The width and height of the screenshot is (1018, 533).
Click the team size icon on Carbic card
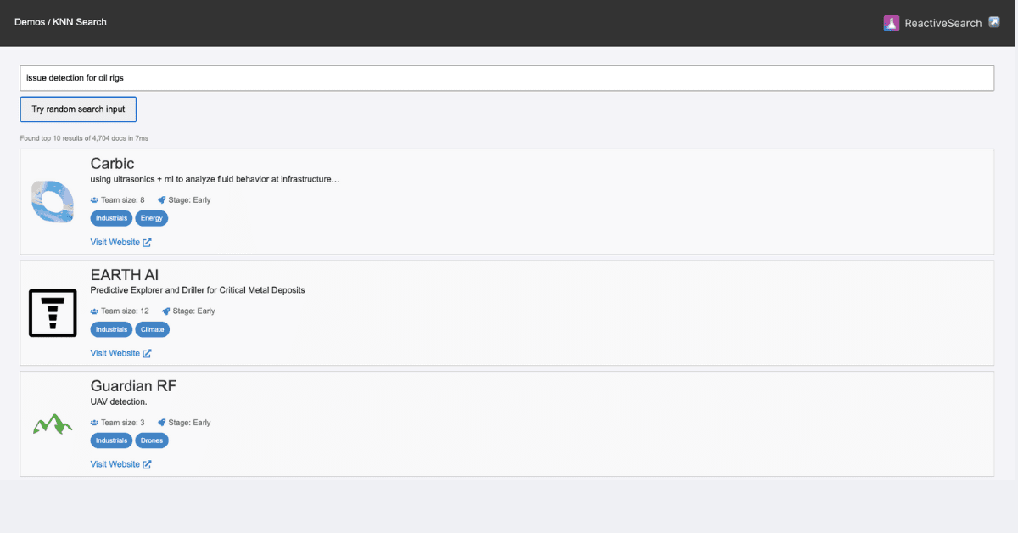[93, 199]
